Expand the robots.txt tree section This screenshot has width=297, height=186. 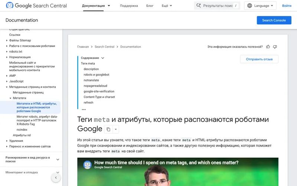(x=7, y=52)
